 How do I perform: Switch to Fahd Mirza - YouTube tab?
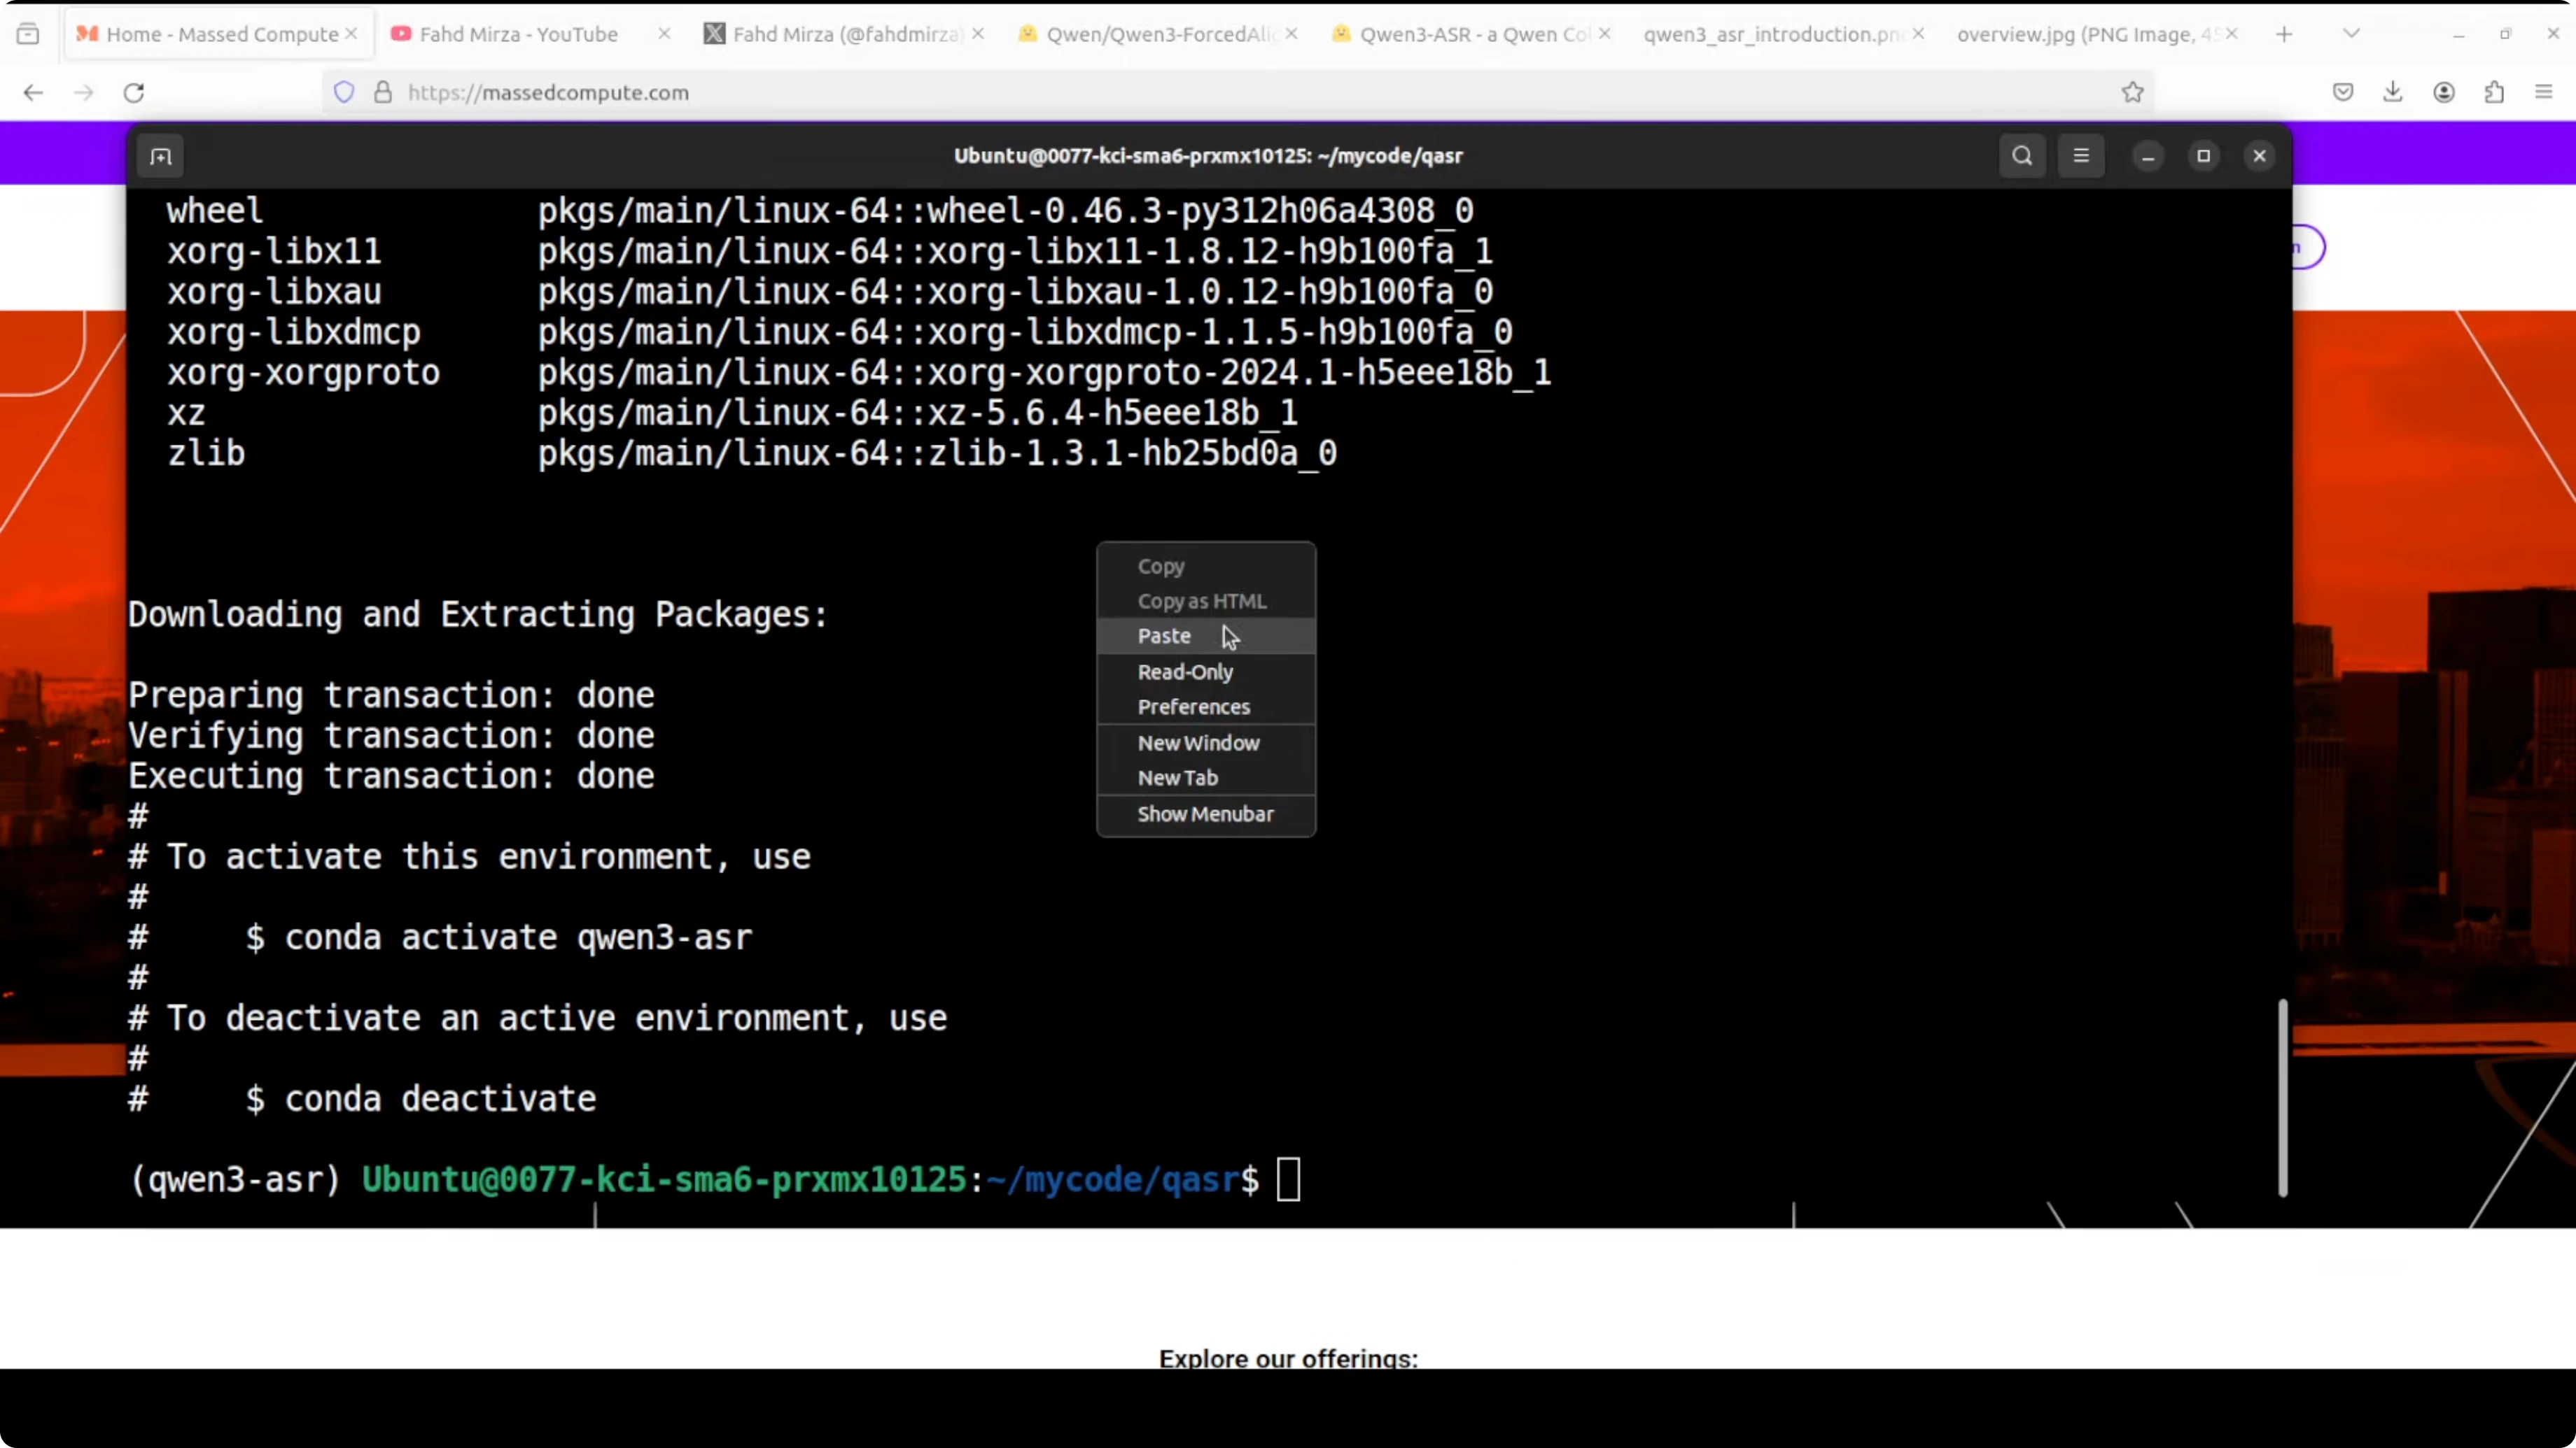(x=518, y=34)
